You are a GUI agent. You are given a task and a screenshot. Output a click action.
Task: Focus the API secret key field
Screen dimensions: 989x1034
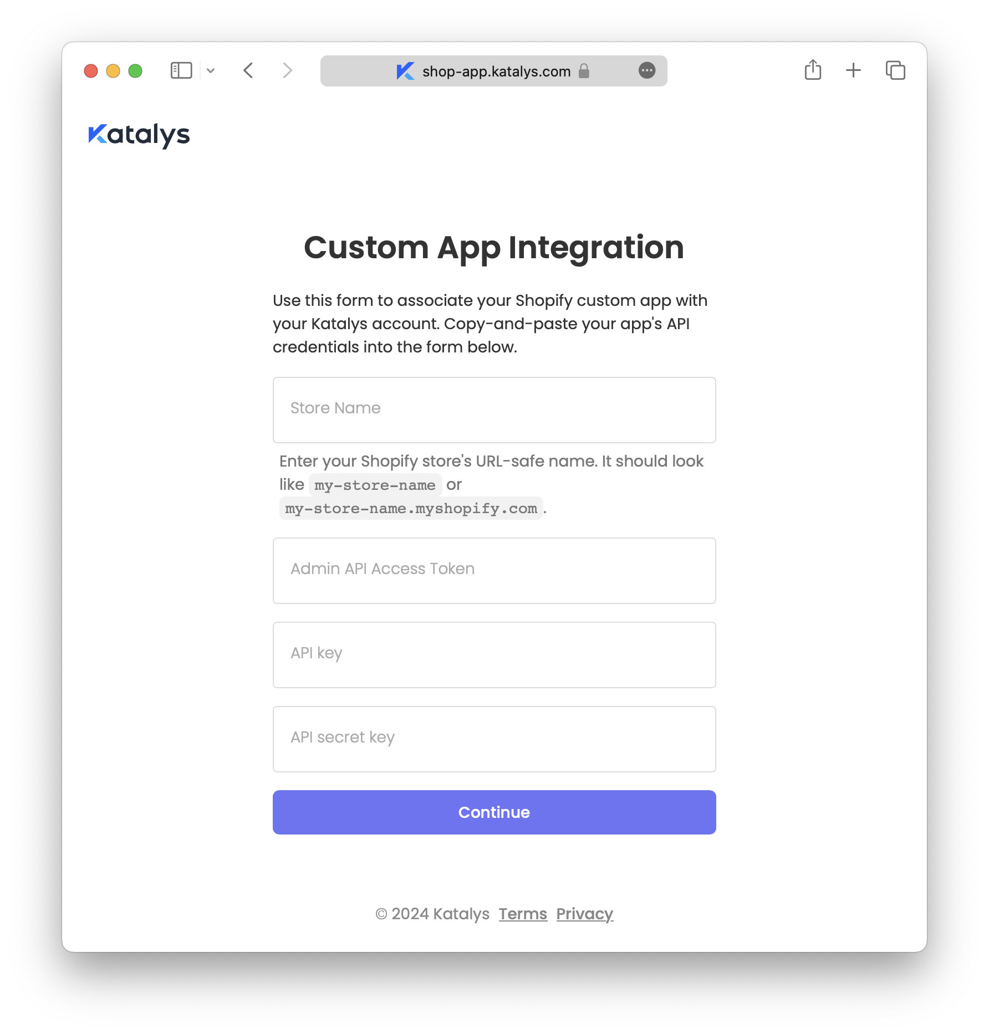point(494,739)
